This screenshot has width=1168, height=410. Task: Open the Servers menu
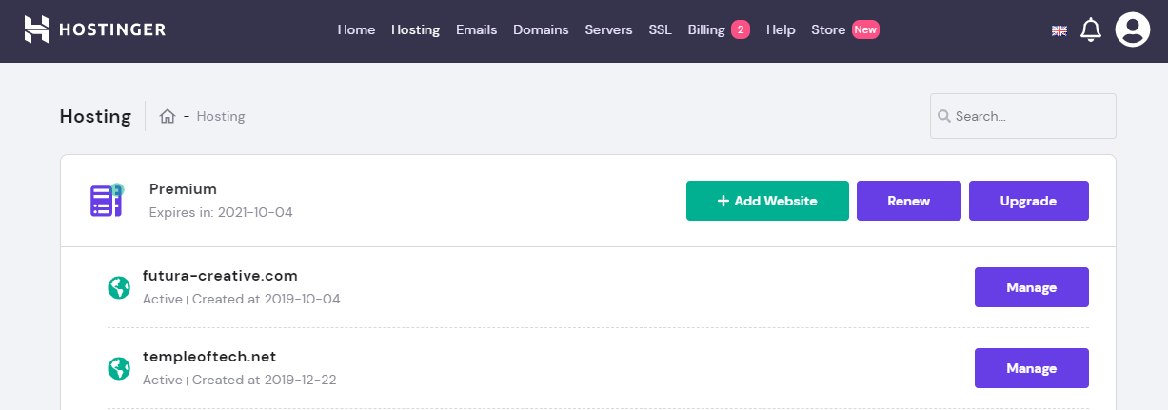coord(608,29)
